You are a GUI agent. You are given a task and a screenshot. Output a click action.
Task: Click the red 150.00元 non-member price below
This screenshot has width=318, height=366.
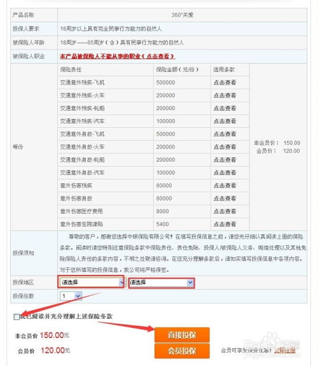point(54,335)
